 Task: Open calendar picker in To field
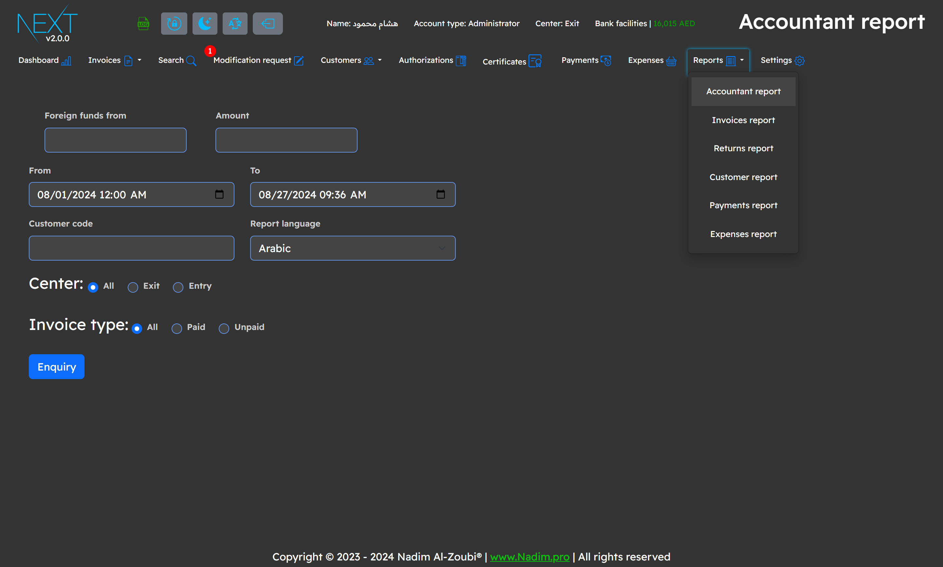[x=440, y=194]
